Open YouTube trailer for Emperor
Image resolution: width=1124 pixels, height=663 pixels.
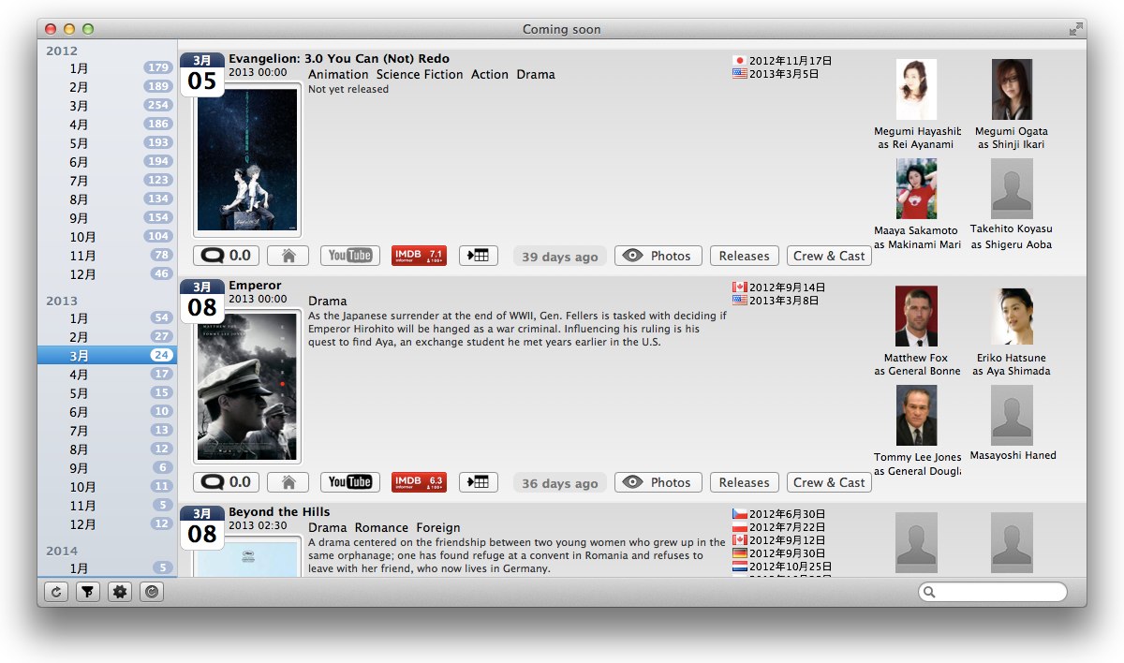(350, 482)
